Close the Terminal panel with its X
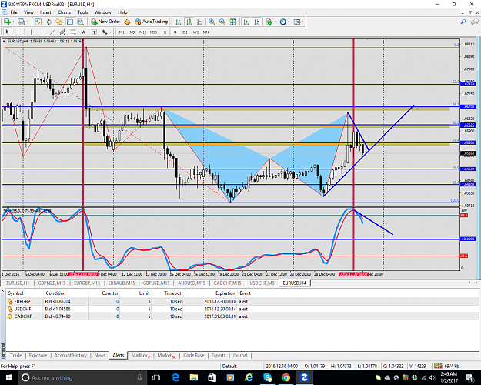Viewport: 481px width, 385px height. pyautogui.click(x=2, y=290)
